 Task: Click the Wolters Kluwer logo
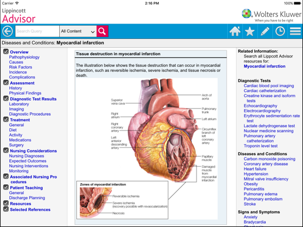click(272, 15)
